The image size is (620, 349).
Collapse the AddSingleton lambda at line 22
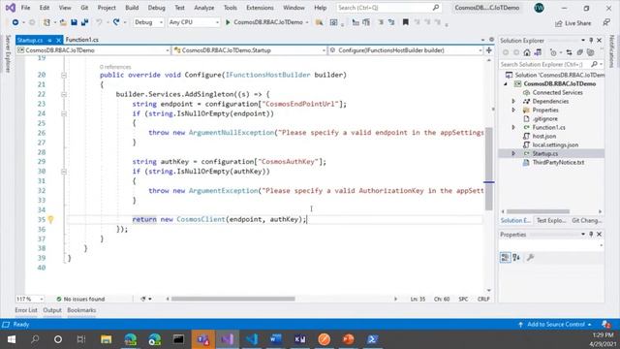pos(64,94)
